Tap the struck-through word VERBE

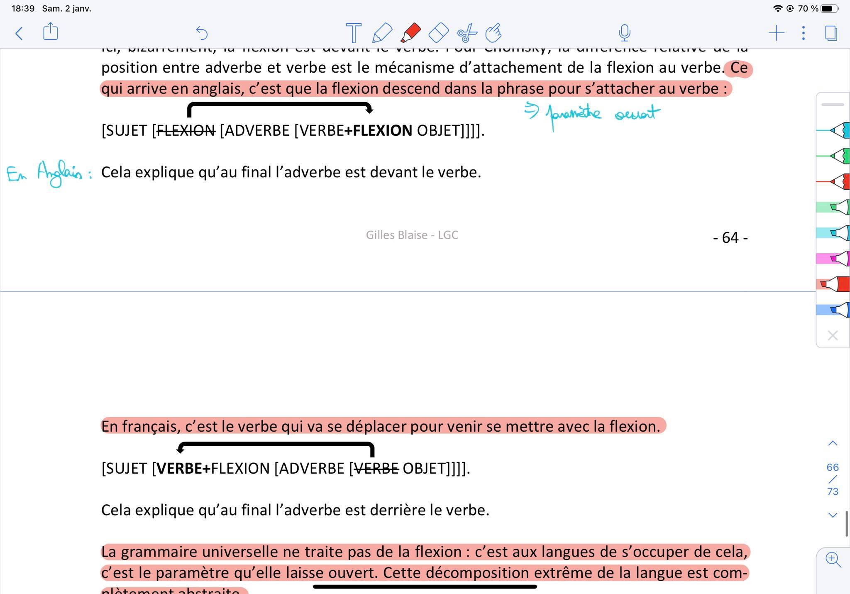click(376, 469)
